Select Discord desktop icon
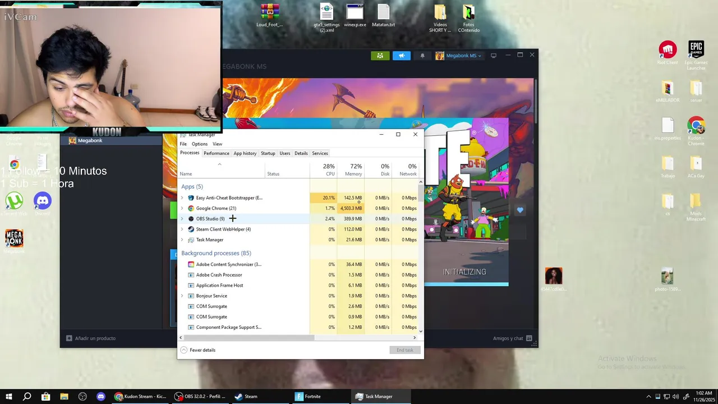The image size is (718, 404). pos(43,203)
